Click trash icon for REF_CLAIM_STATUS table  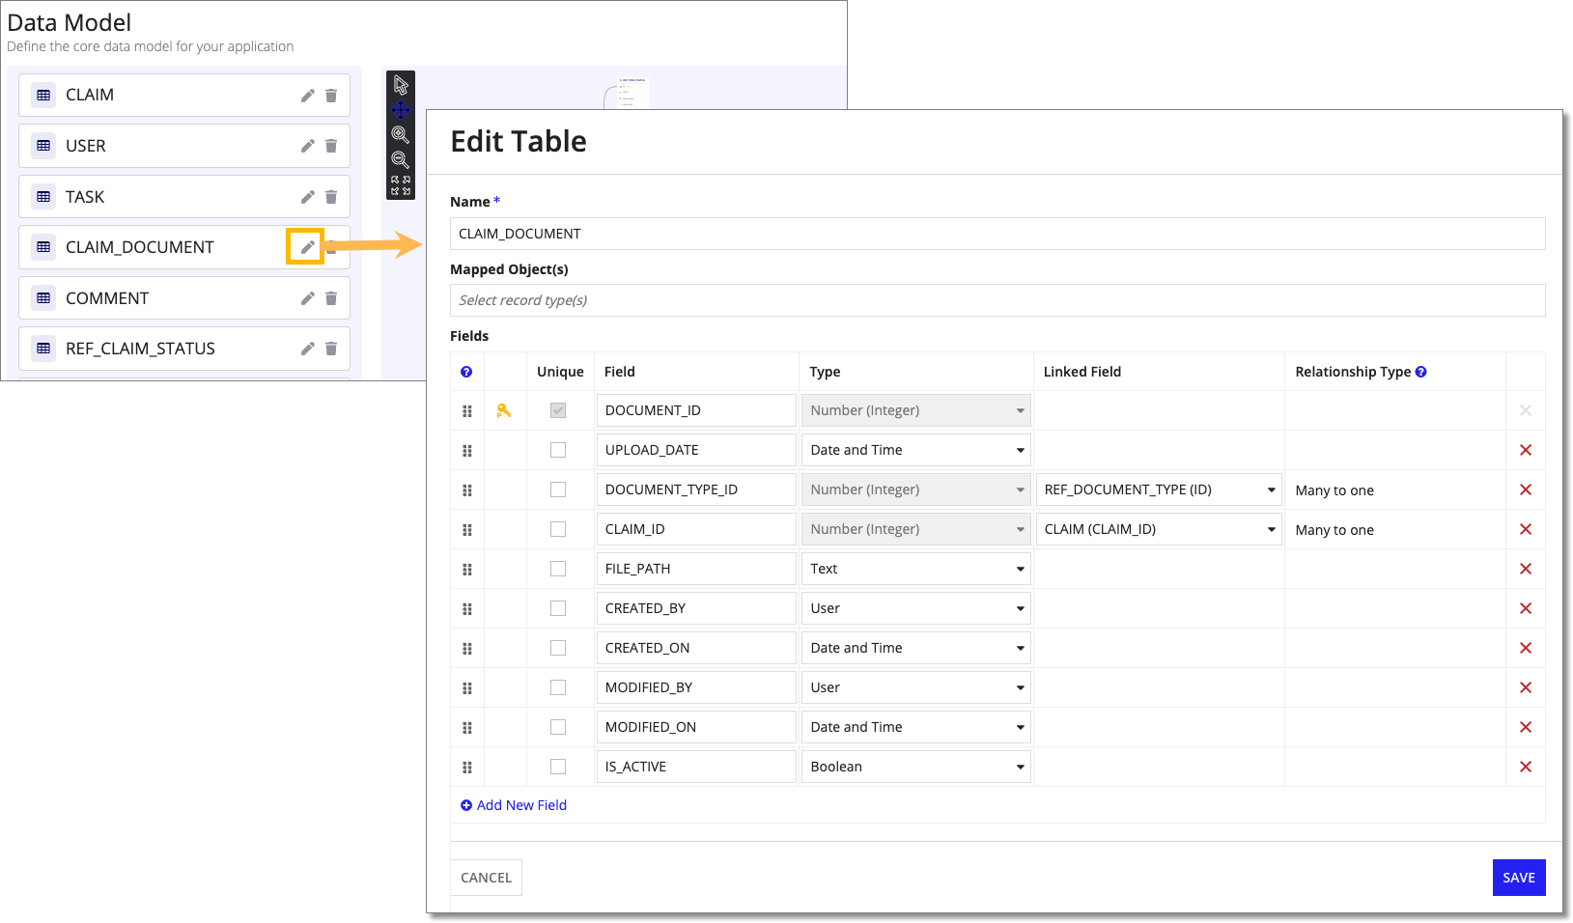[331, 349]
